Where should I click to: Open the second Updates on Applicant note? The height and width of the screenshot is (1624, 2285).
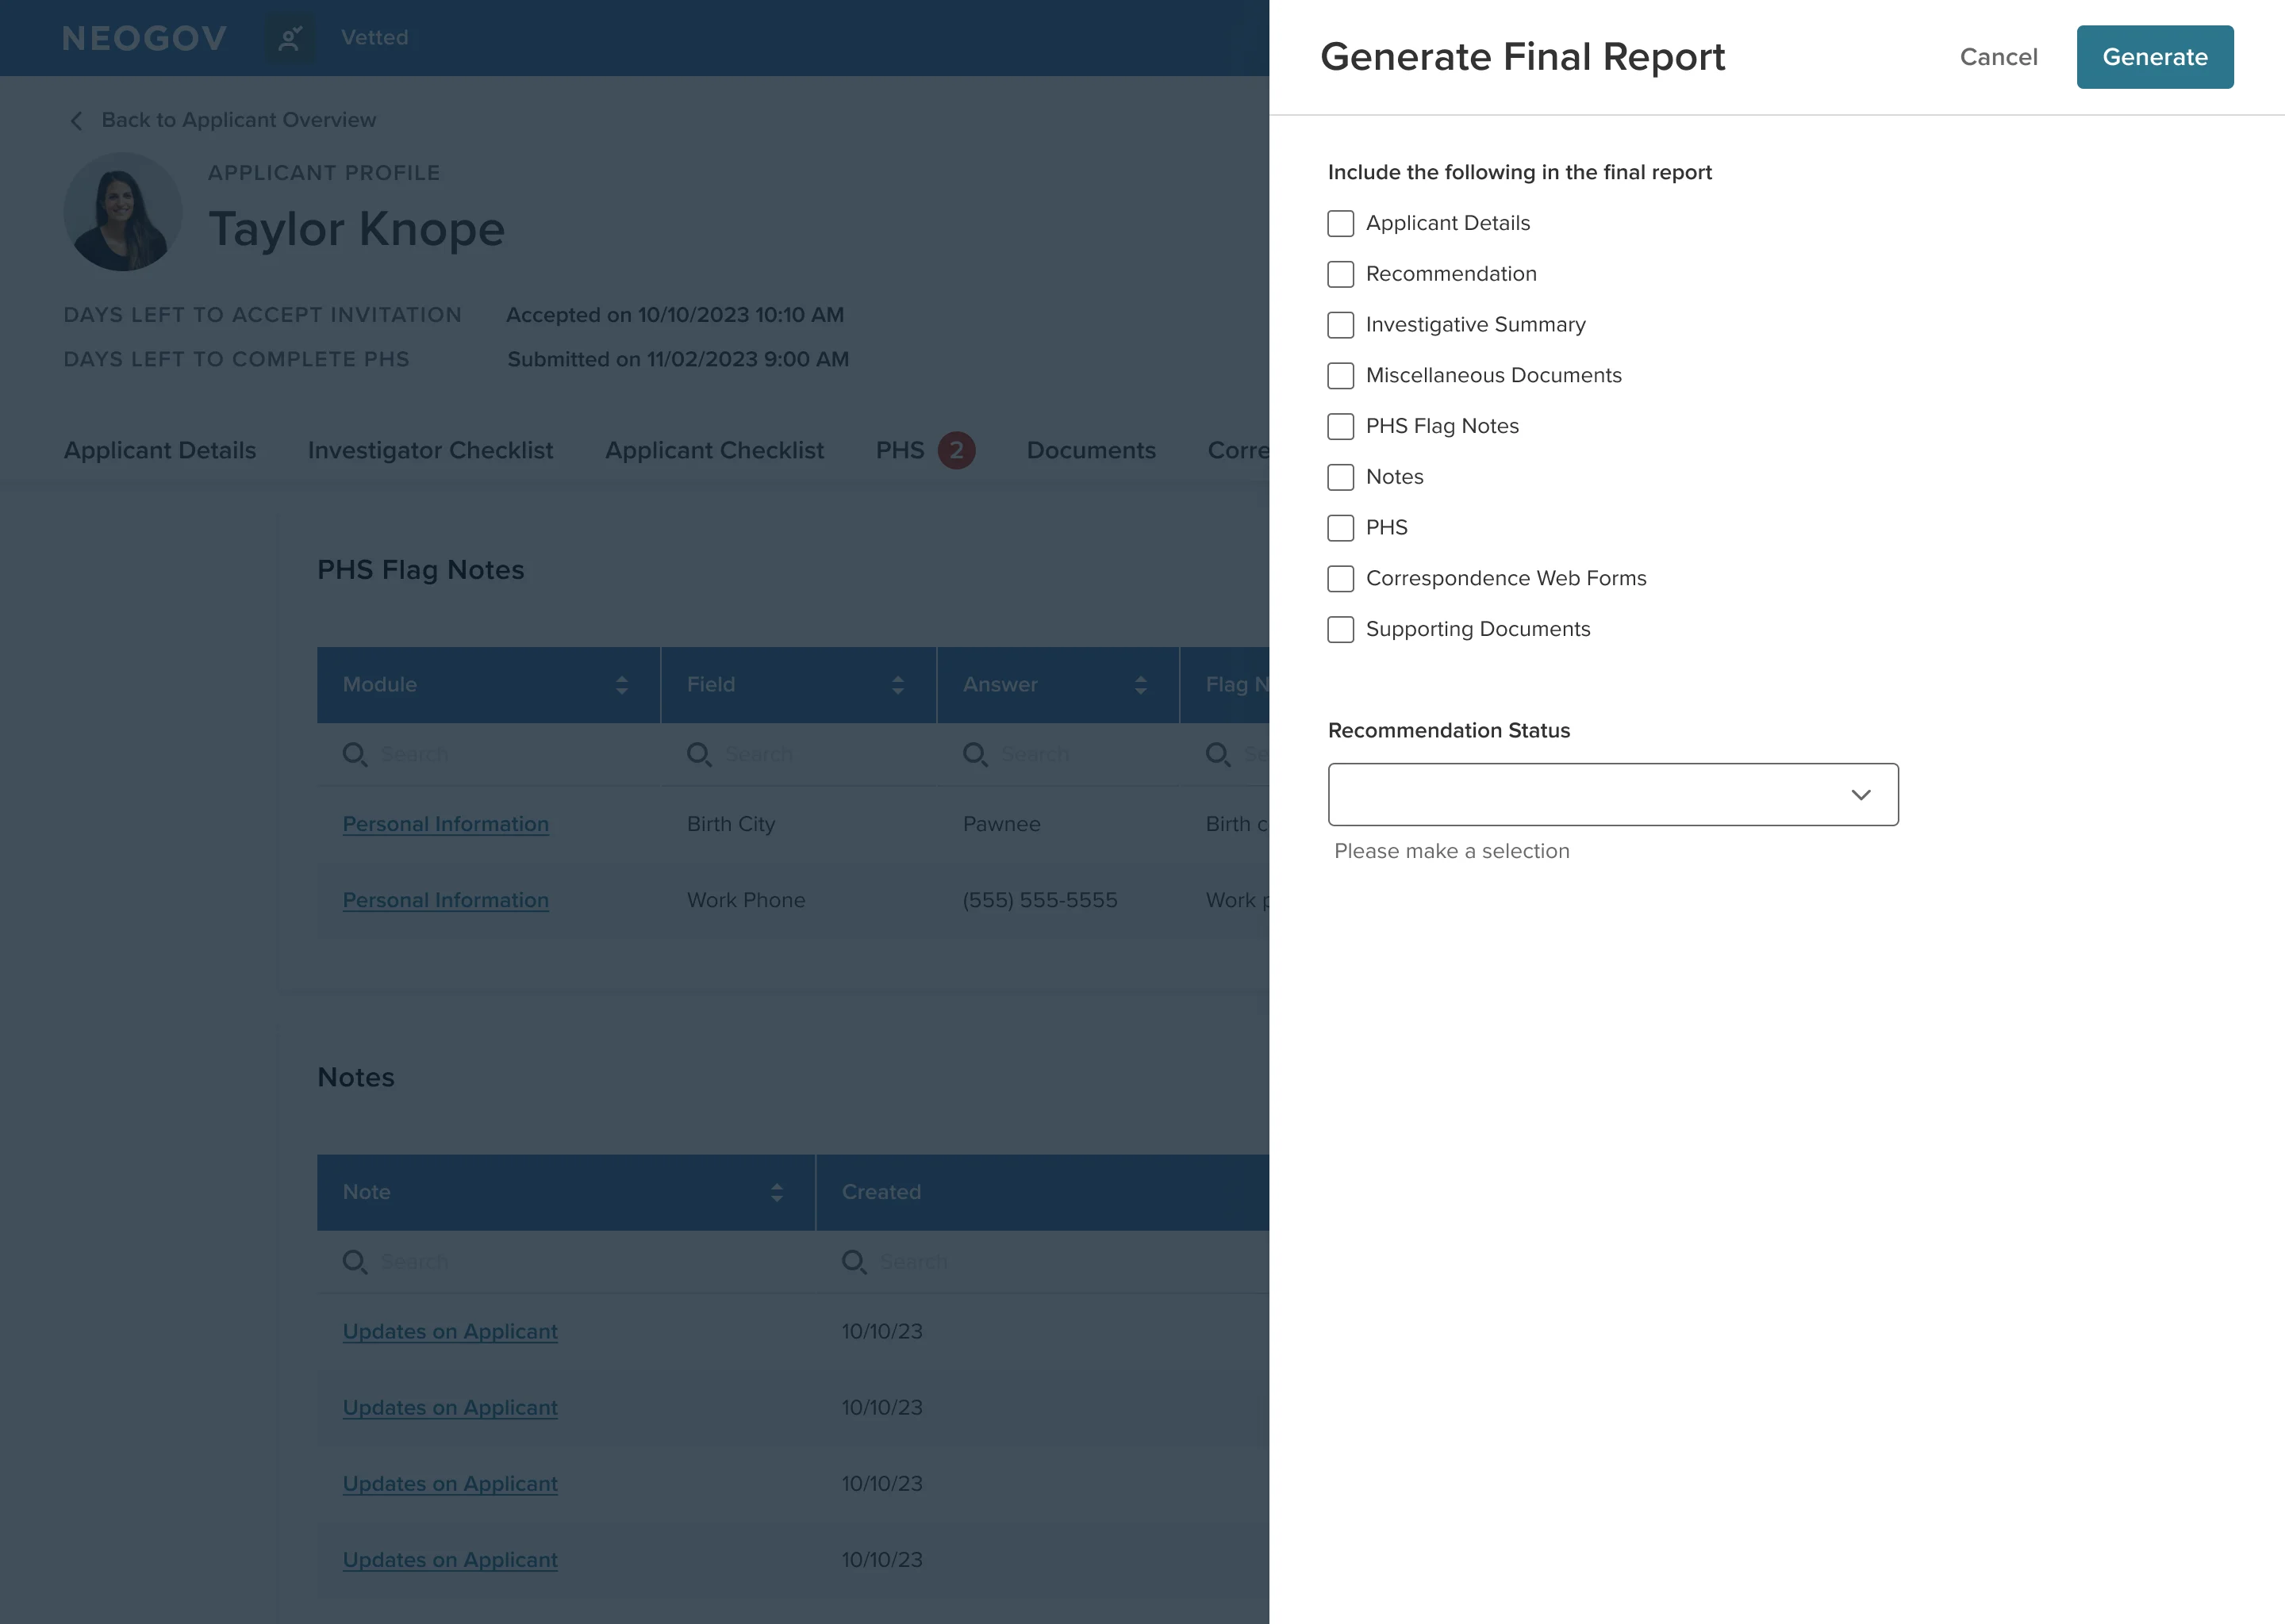tap(450, 1408)
